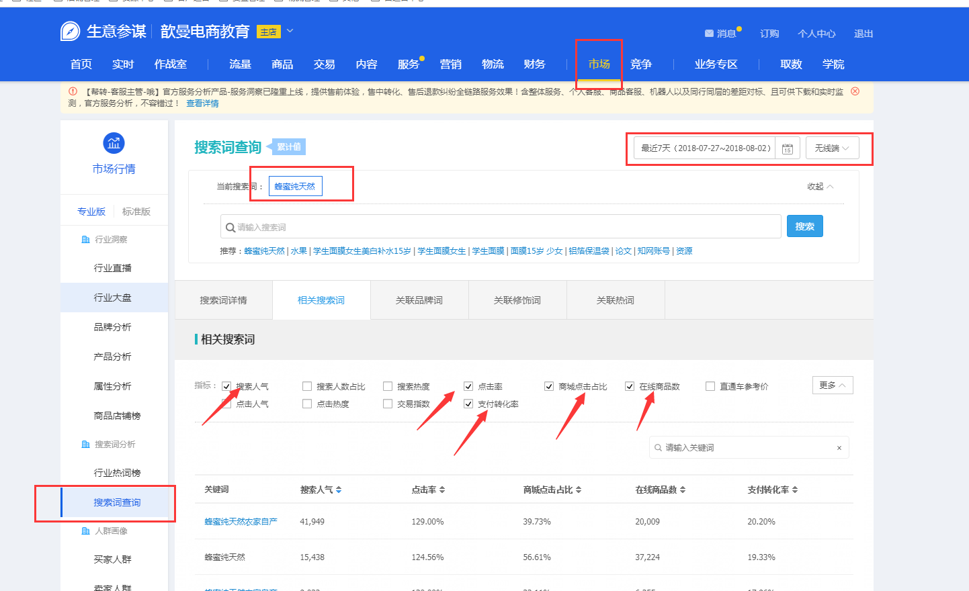The width and height of the screenshot is (969, 591).
Task: Open the 无线端 device dropdown
Action: click(x=832, y=148)
